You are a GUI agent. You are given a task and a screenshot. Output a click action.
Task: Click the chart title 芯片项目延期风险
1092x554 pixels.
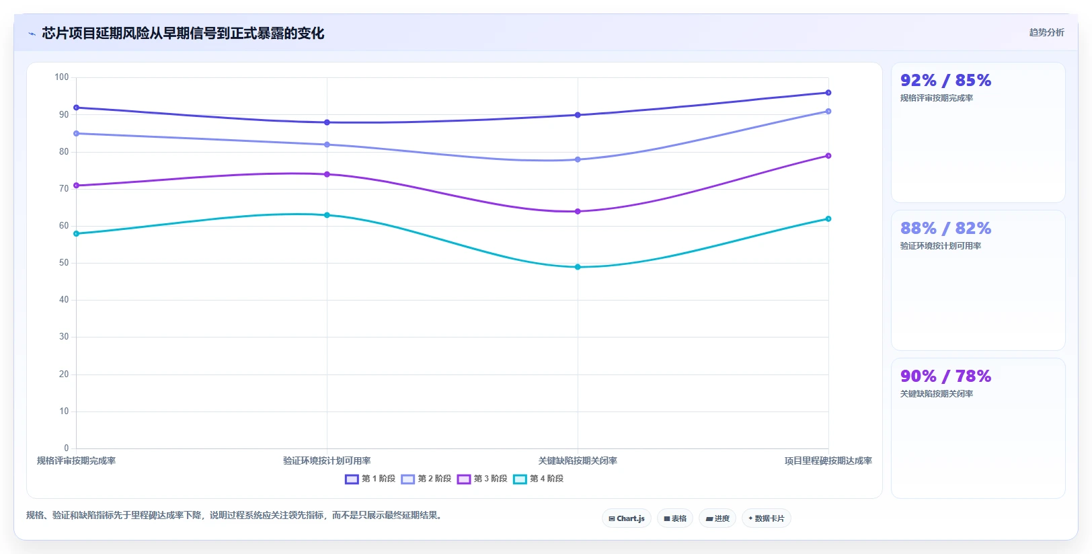pos(183,33)
